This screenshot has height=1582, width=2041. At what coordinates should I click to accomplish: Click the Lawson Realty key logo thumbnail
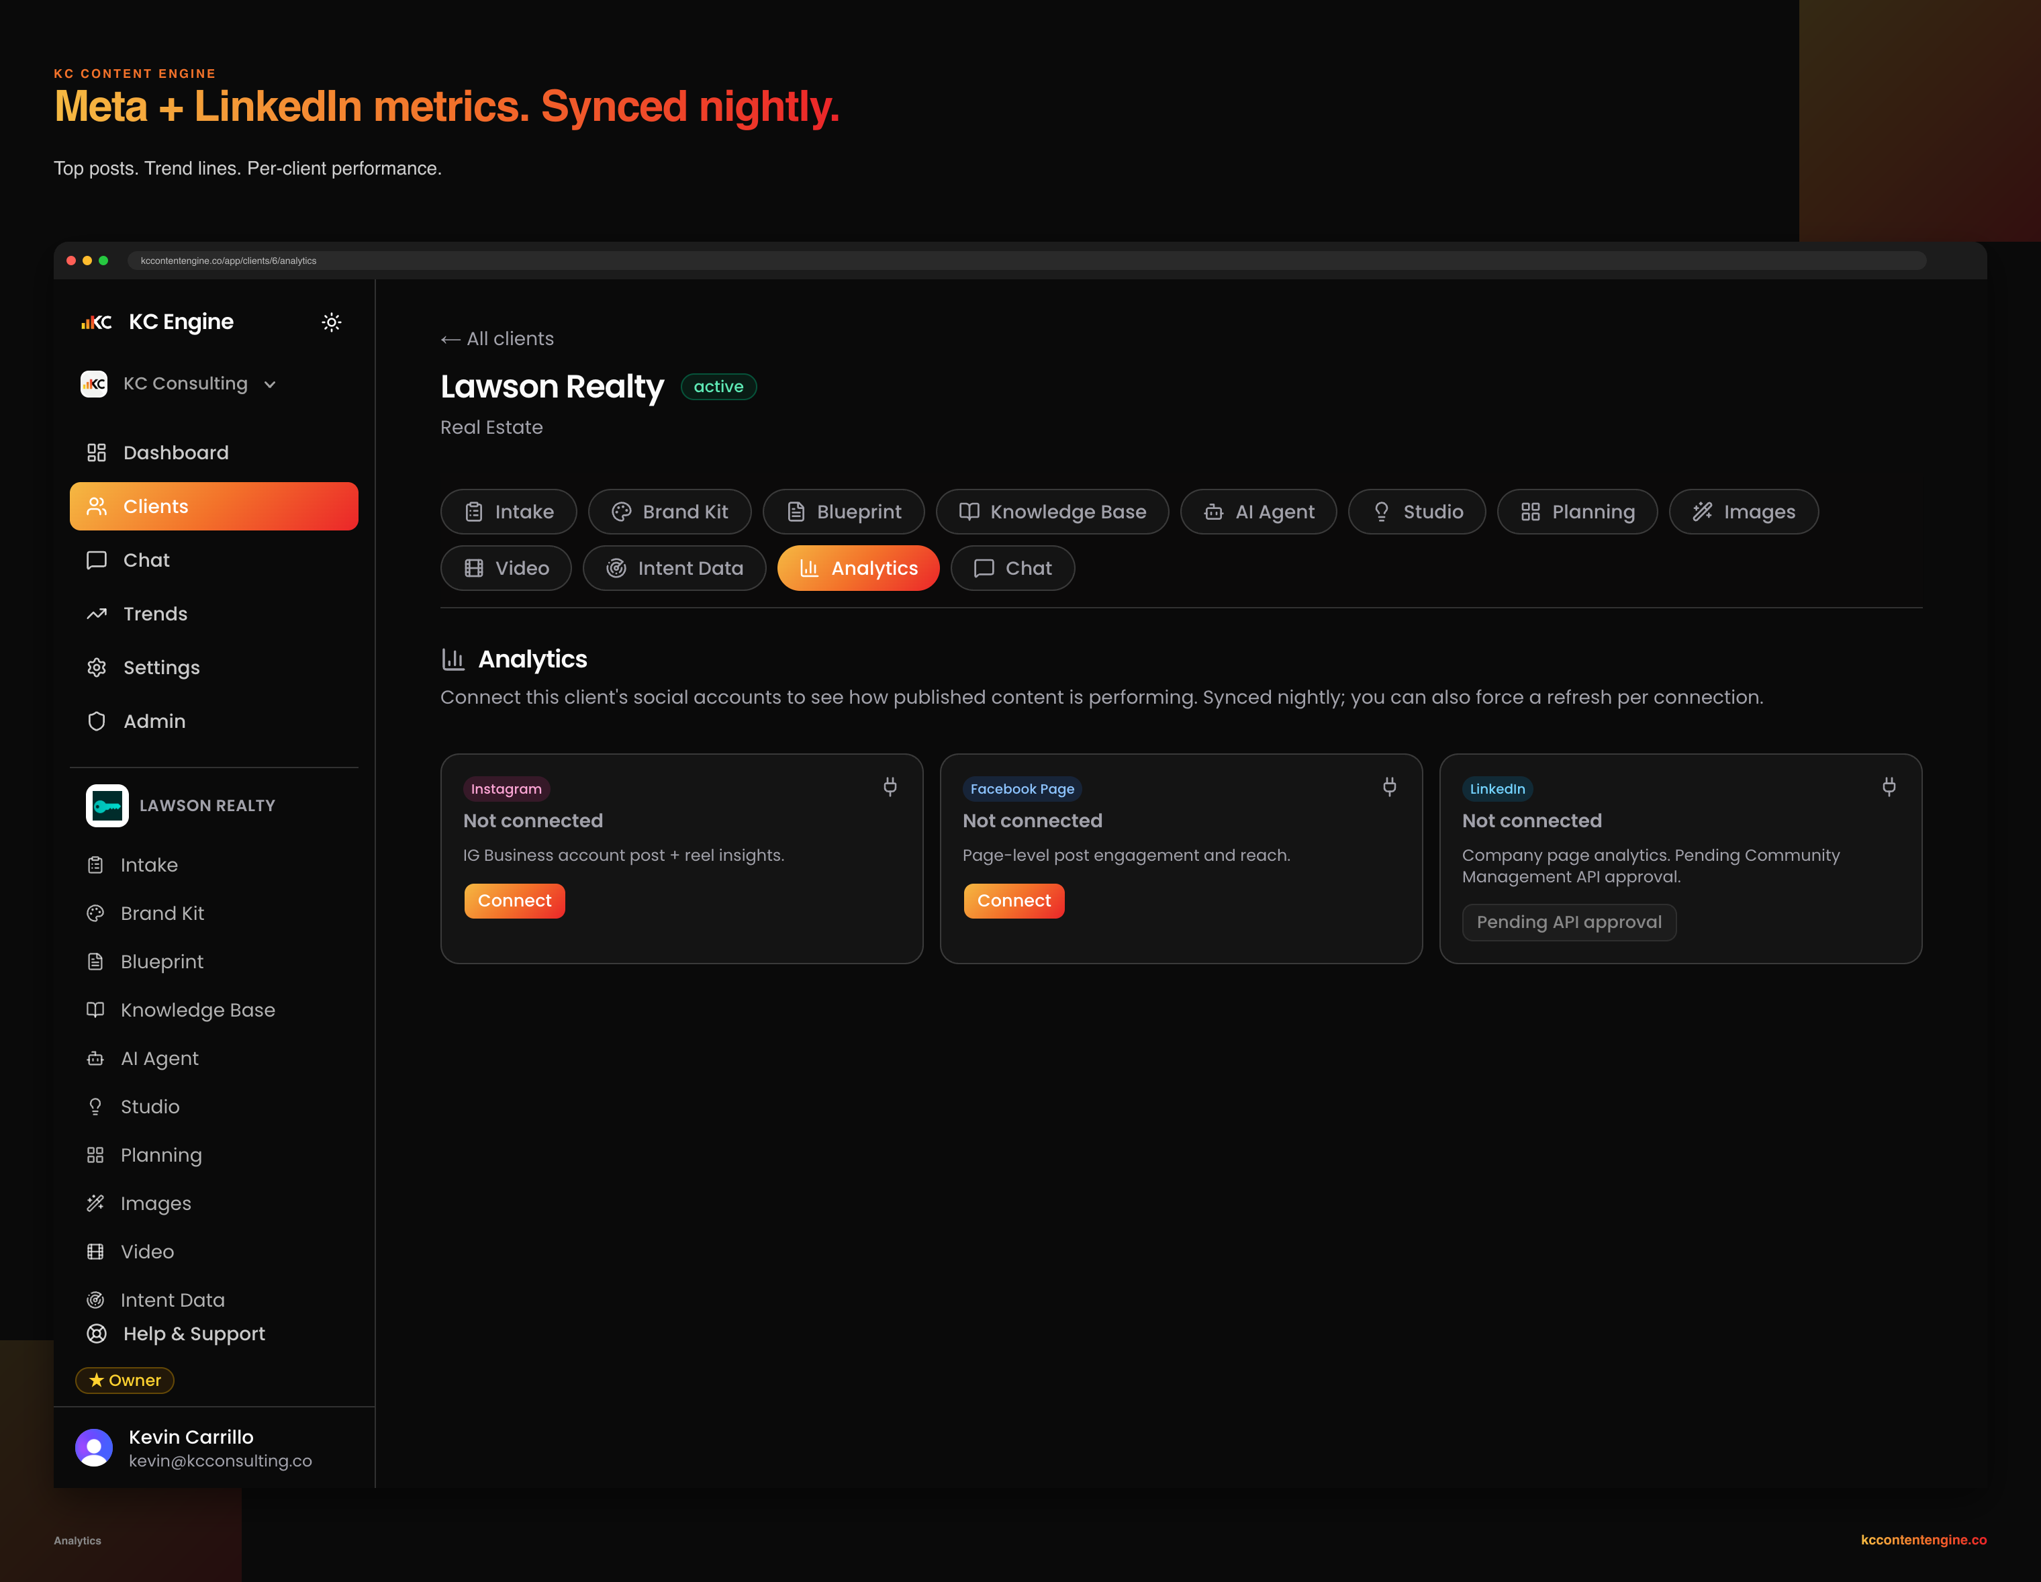(107, 806)
